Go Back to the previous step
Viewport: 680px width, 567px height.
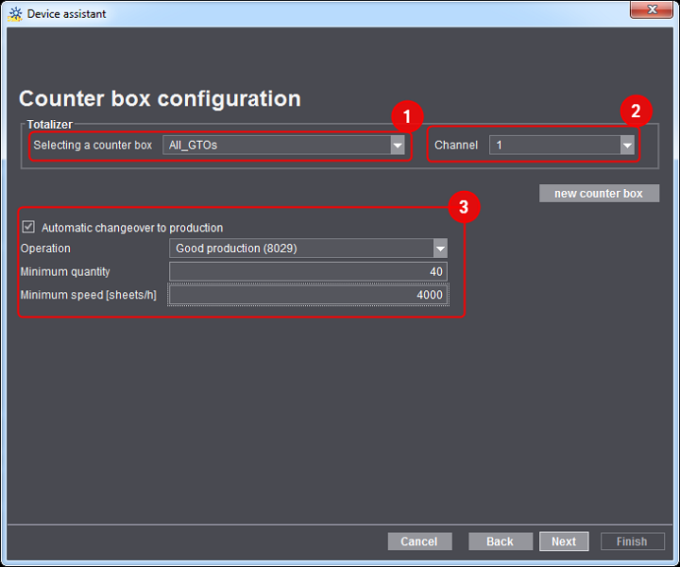(500, 541)
